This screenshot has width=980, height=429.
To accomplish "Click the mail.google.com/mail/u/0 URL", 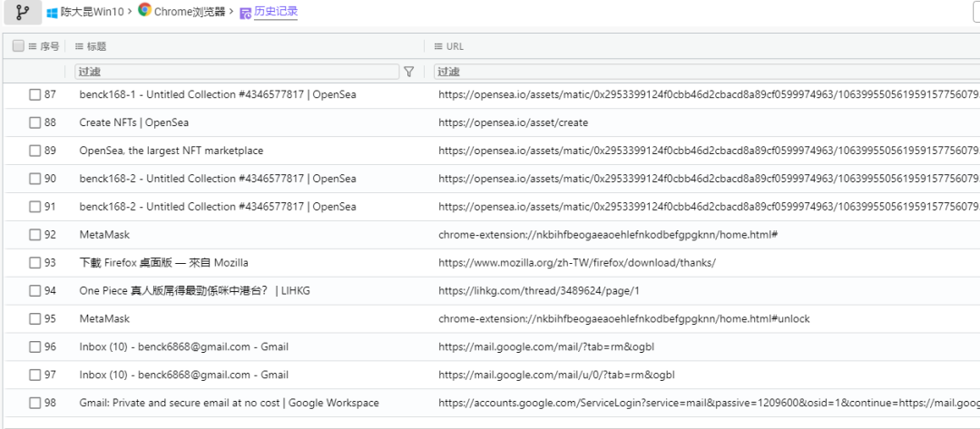I will pyautogui.click(x=556, y=375).
